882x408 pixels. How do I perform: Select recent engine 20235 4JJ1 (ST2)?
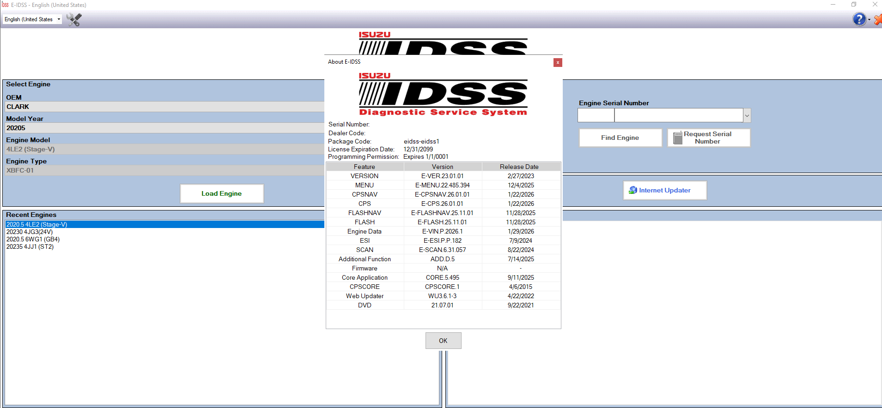(30, 246)
